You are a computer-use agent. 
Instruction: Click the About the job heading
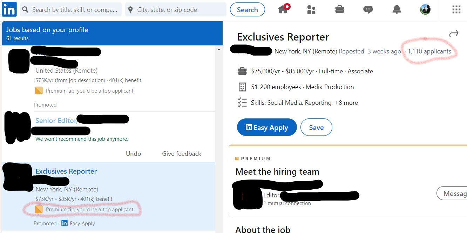coord(263,229)
